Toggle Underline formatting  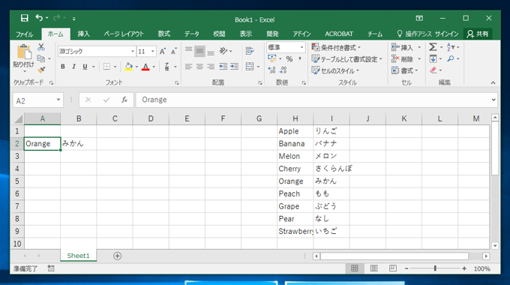85,67
